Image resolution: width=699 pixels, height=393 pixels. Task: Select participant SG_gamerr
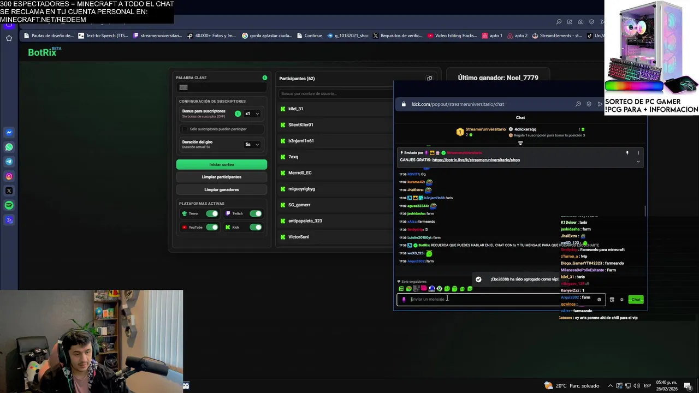(335, 205)
